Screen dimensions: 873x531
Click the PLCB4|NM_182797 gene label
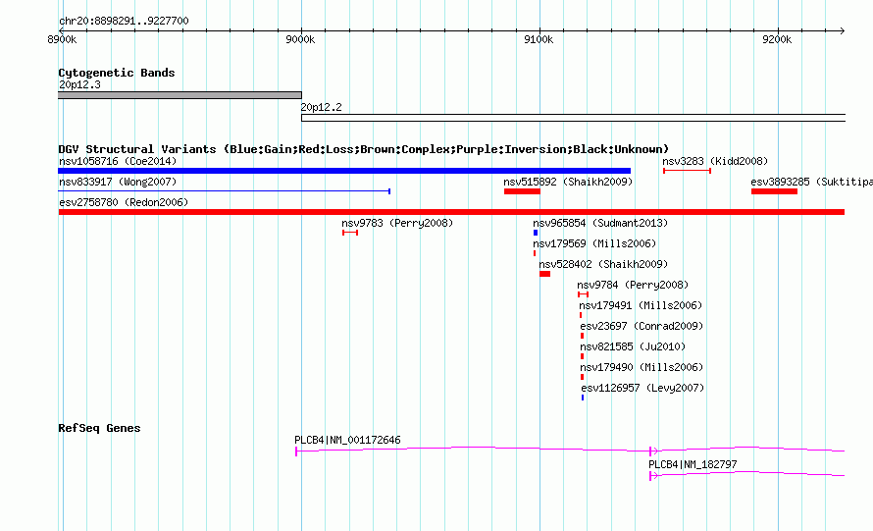point(693,464)
